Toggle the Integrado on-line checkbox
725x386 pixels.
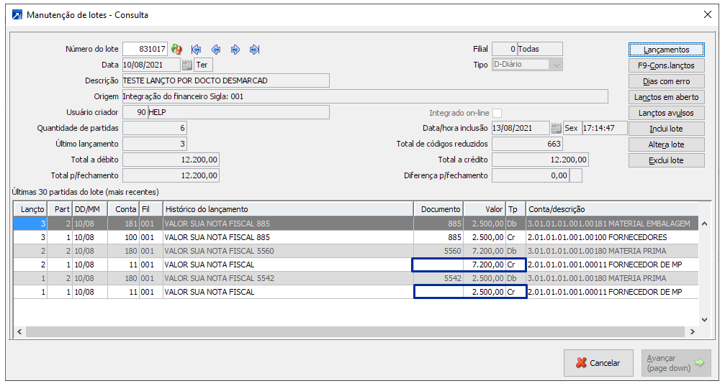pos(497,114)
